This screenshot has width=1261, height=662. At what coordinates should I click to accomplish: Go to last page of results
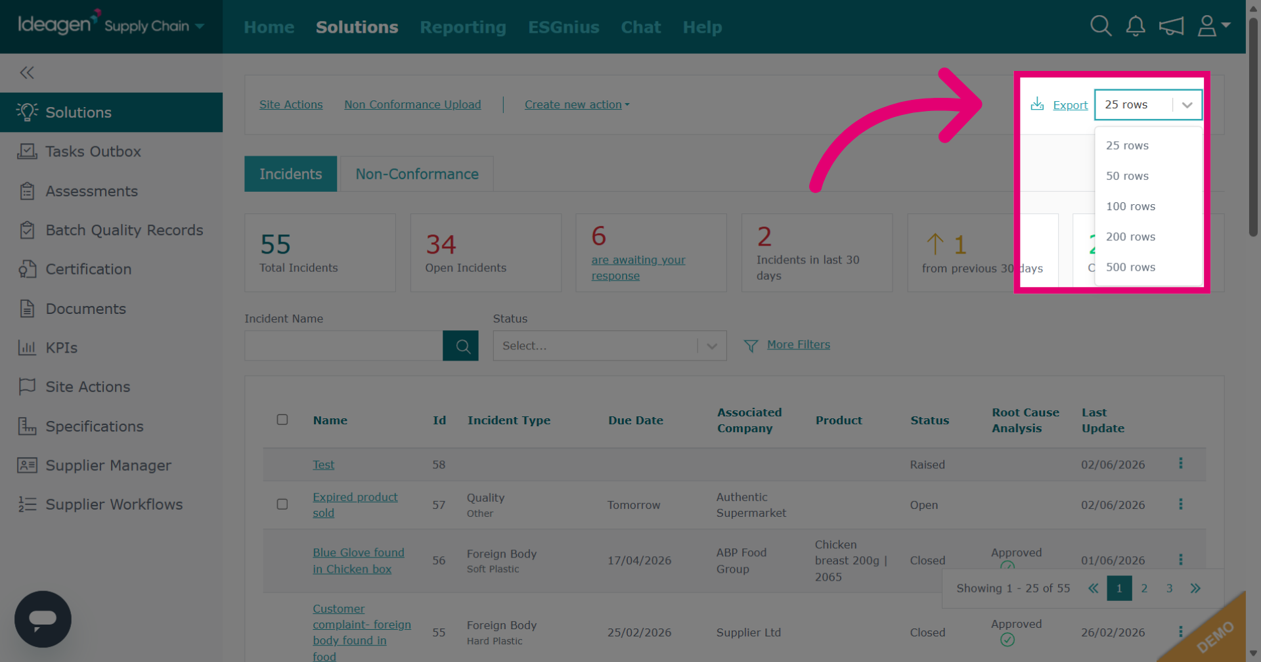[x=1195, y=588]
